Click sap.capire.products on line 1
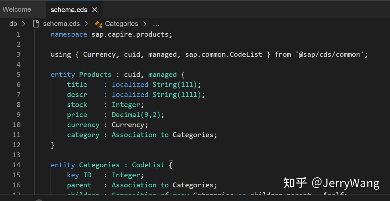Viewport: 390px width, 201px height. pyautogui.click(x=130, y=34)
